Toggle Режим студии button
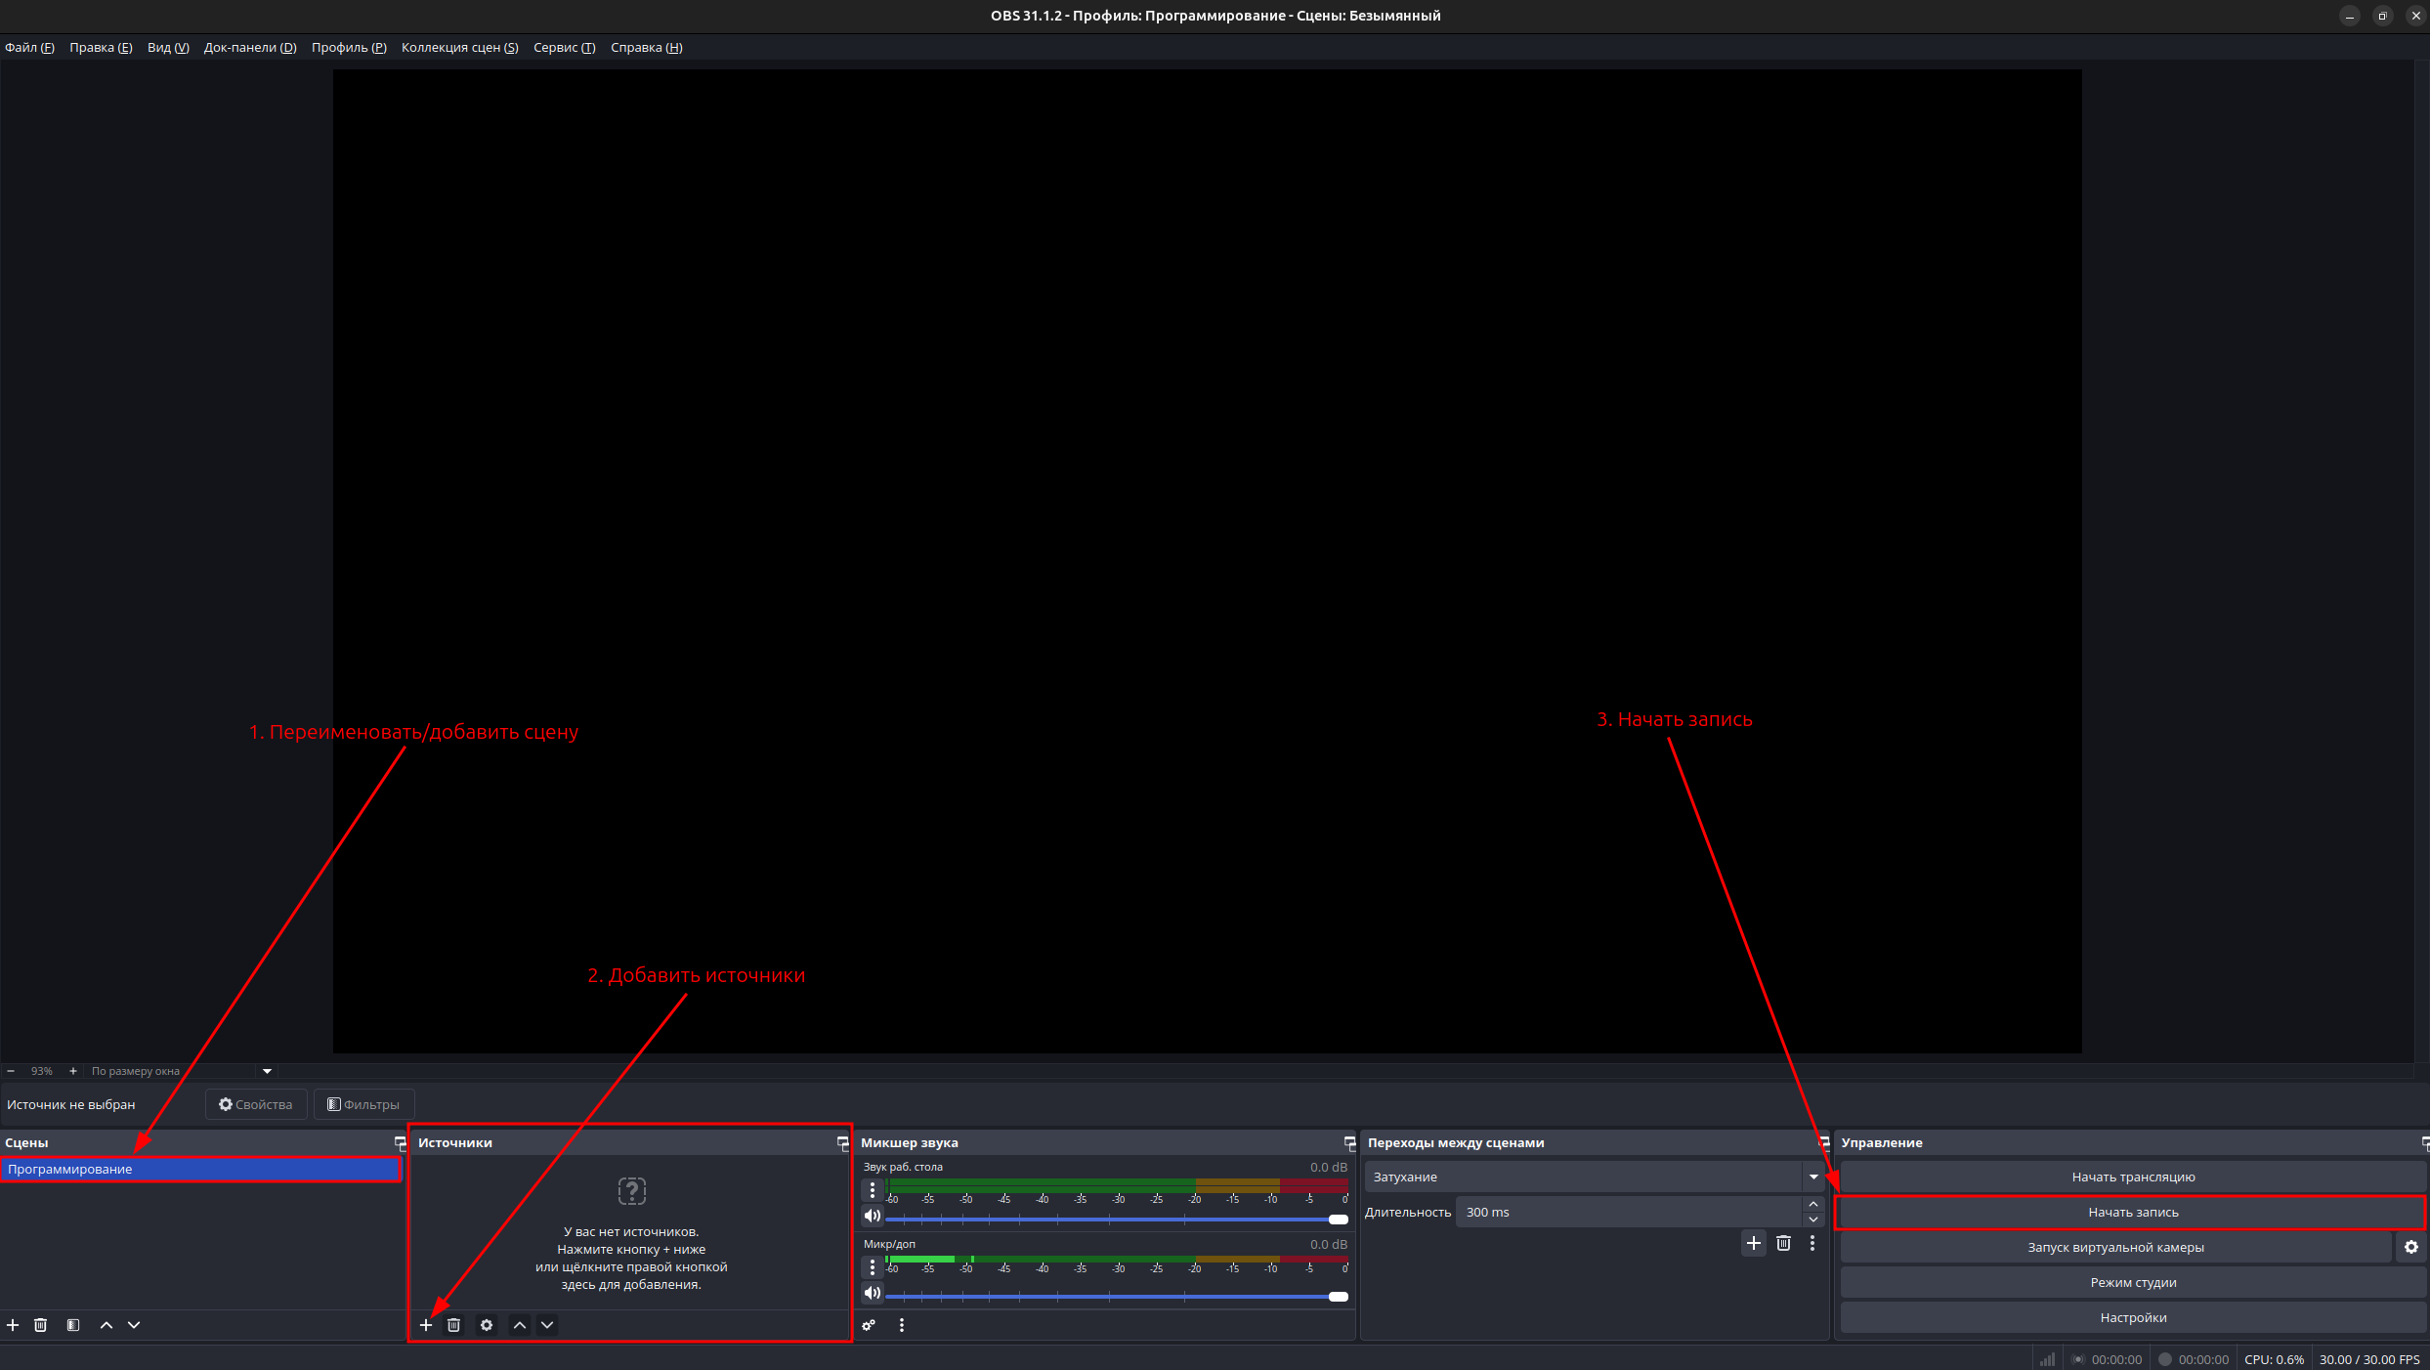This screenshot has width=2430, height=1370. pyautogui.click(x=2132, y=1282)
